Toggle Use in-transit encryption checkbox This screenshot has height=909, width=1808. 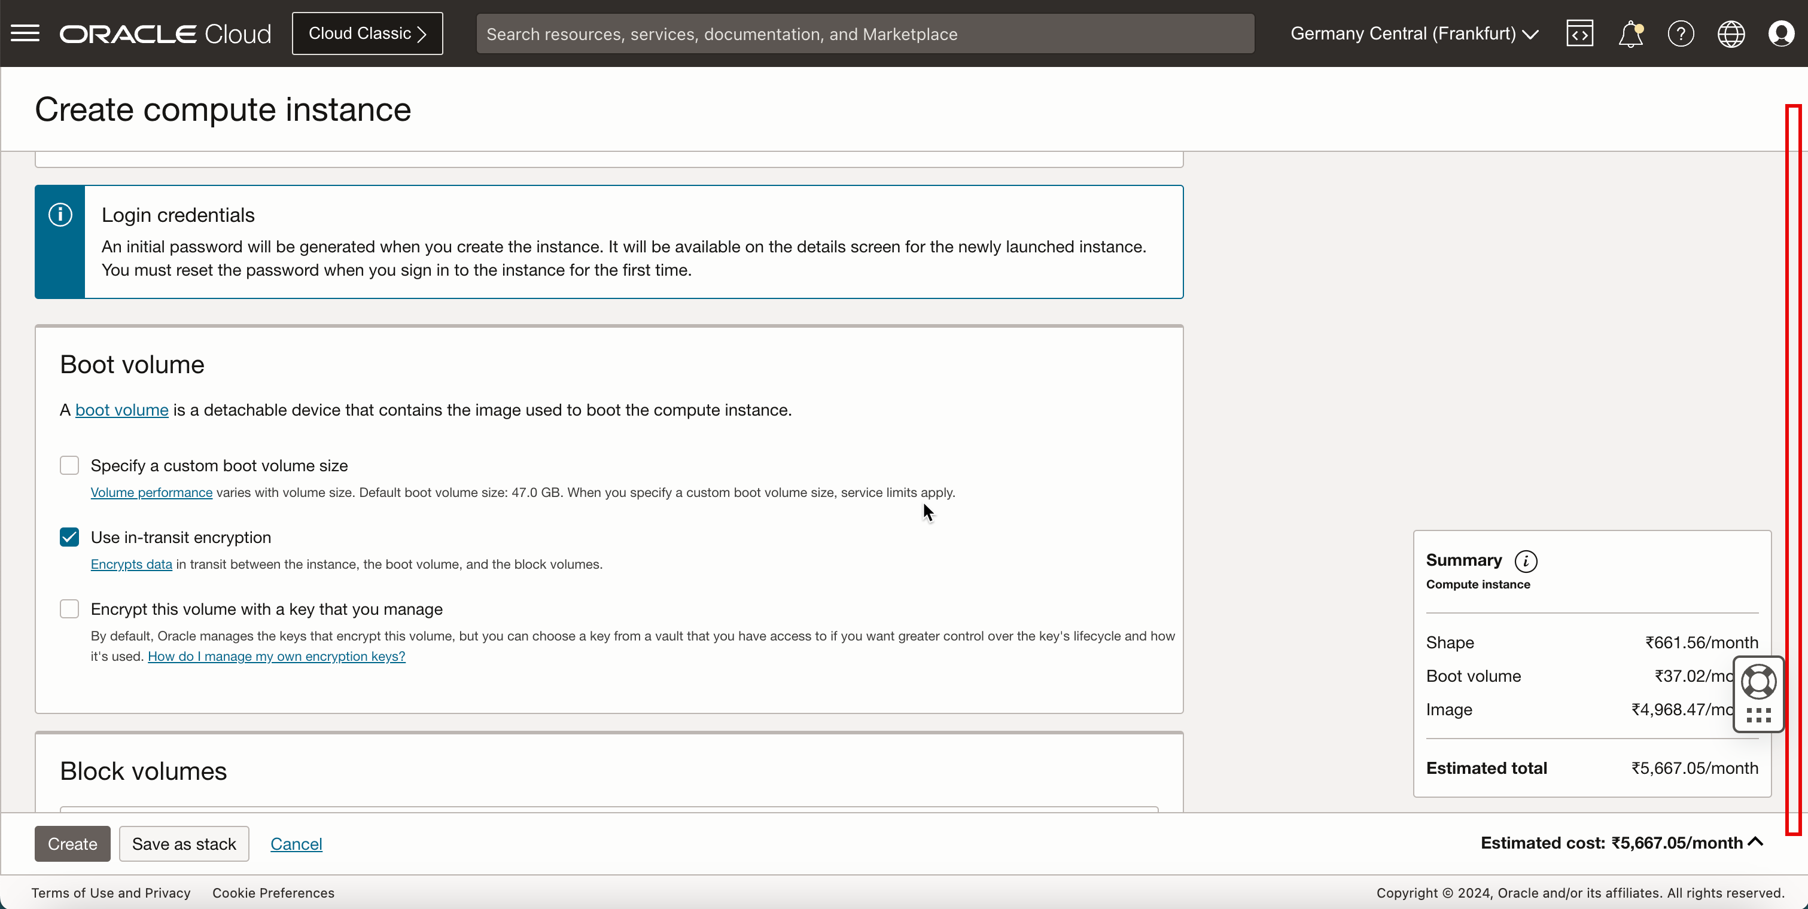[x=69, y=537]
